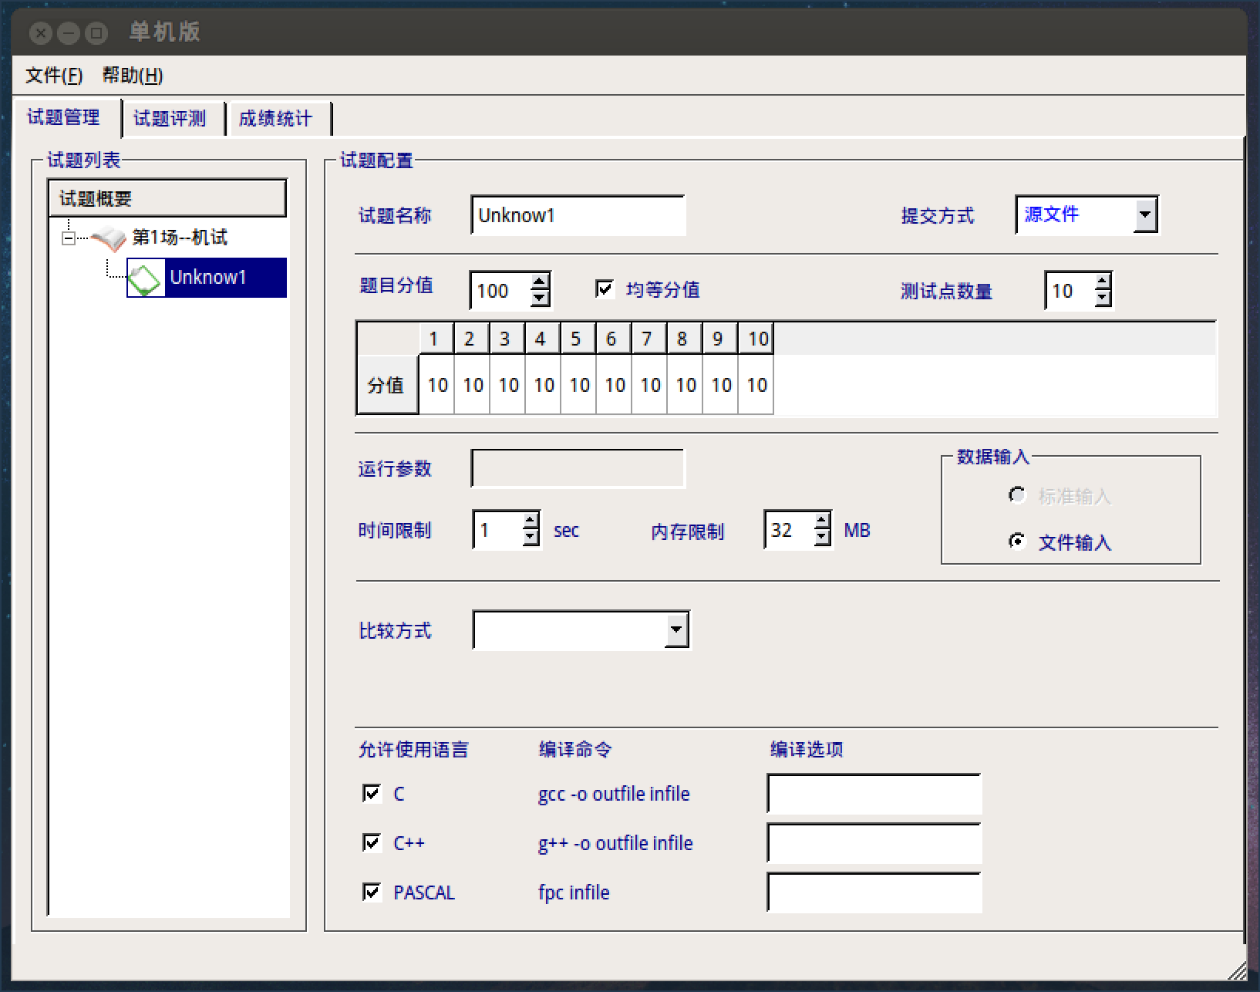
Task: Uncheck the C language checkbox
Action: point(372,794)
